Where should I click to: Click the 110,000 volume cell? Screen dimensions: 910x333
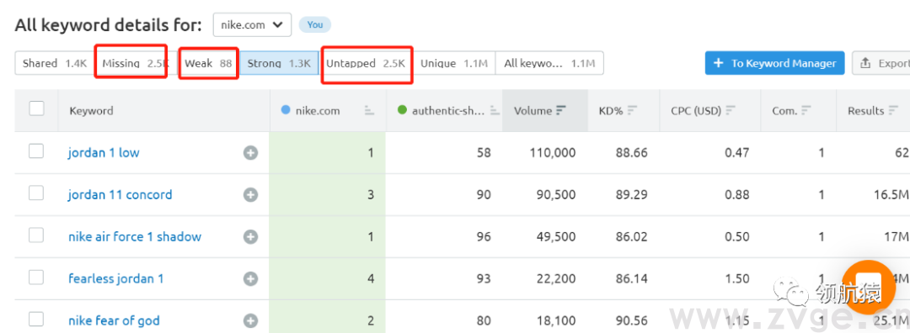tap(553, 153)
